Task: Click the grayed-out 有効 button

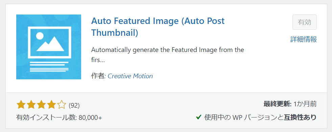Action: tap(305, 22)
